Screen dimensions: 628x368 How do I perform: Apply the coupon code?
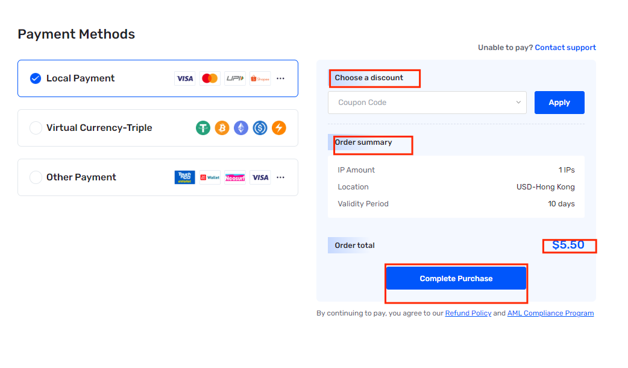[x=559, y=103]
